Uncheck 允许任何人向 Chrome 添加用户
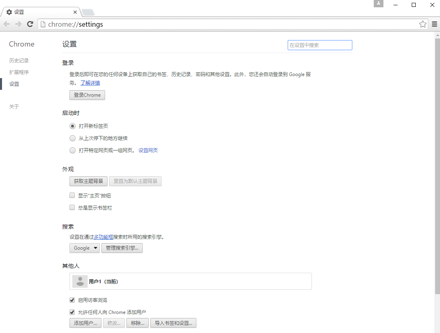Viewport: 440px width, 333px height. [72, 312]
